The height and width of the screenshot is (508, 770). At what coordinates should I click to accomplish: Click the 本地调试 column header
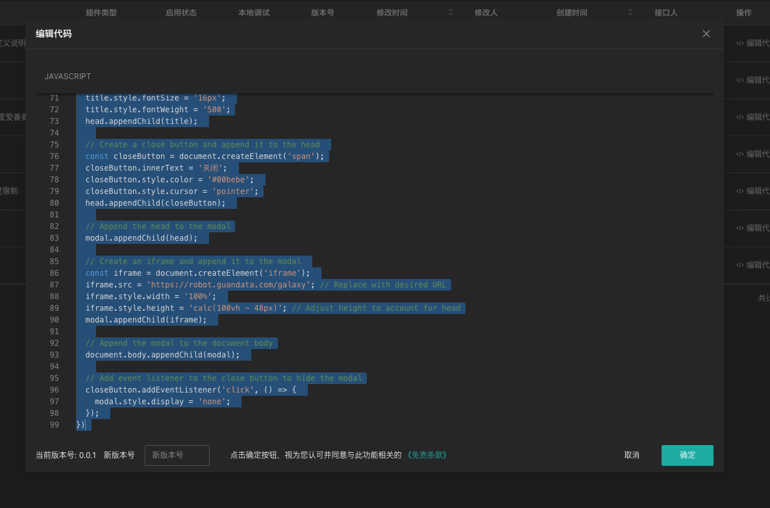(x=254, y=13)
